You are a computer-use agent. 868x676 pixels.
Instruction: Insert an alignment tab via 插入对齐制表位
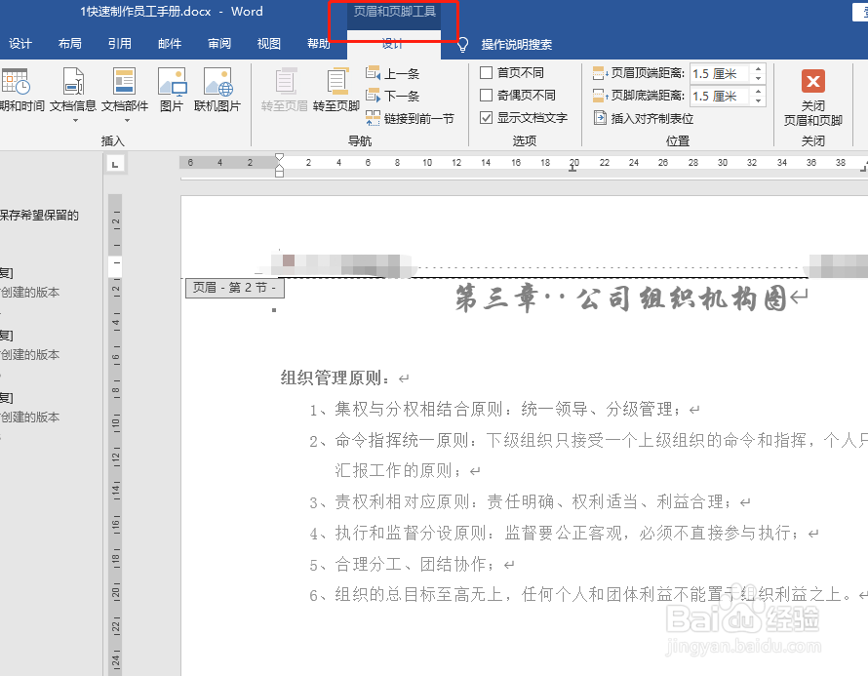[645, 118]
